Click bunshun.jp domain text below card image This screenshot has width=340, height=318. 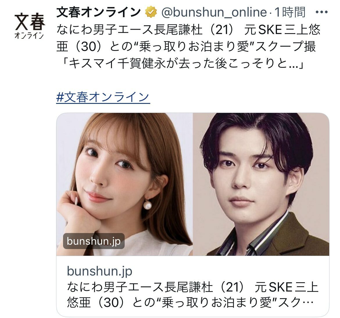[x=99, y=271]
